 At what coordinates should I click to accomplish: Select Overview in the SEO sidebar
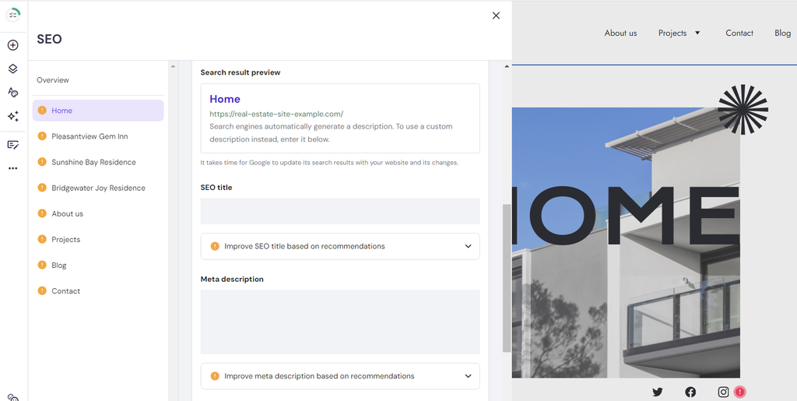click(53, 79)
